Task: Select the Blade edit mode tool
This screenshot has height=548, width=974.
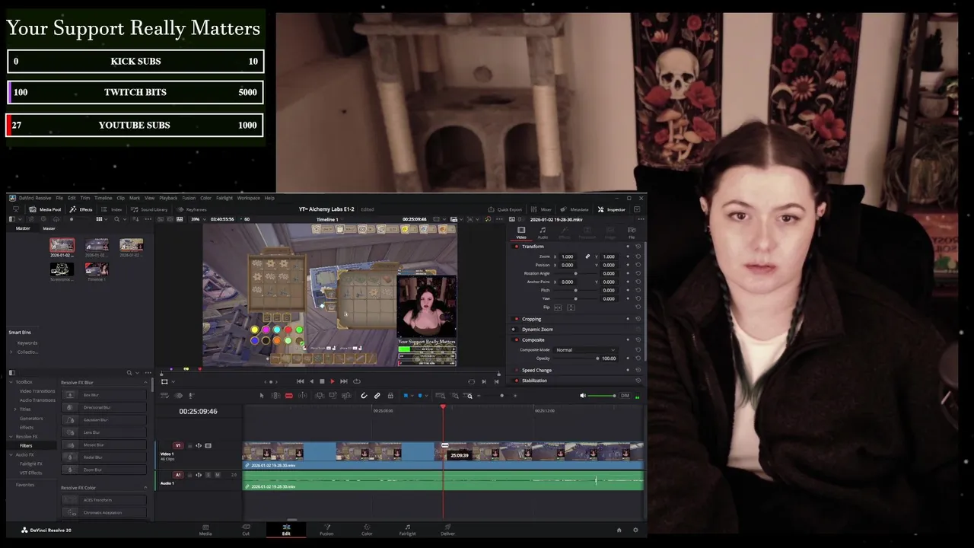Action: [x=288, y=396]
